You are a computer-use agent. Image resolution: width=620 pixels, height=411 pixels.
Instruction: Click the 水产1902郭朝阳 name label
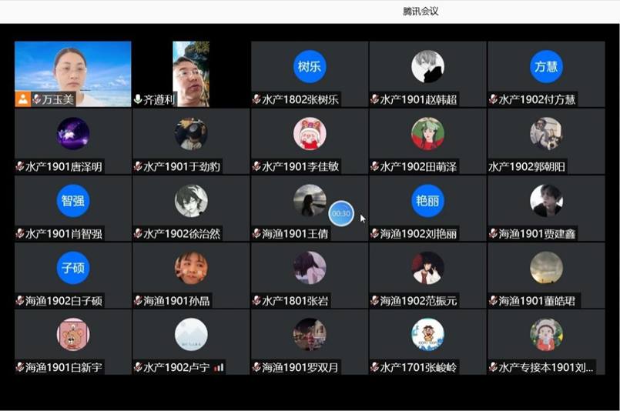[x=527, y=167]
